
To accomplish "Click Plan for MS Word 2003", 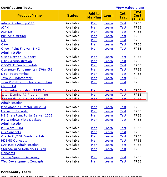I will pos(94,128).
